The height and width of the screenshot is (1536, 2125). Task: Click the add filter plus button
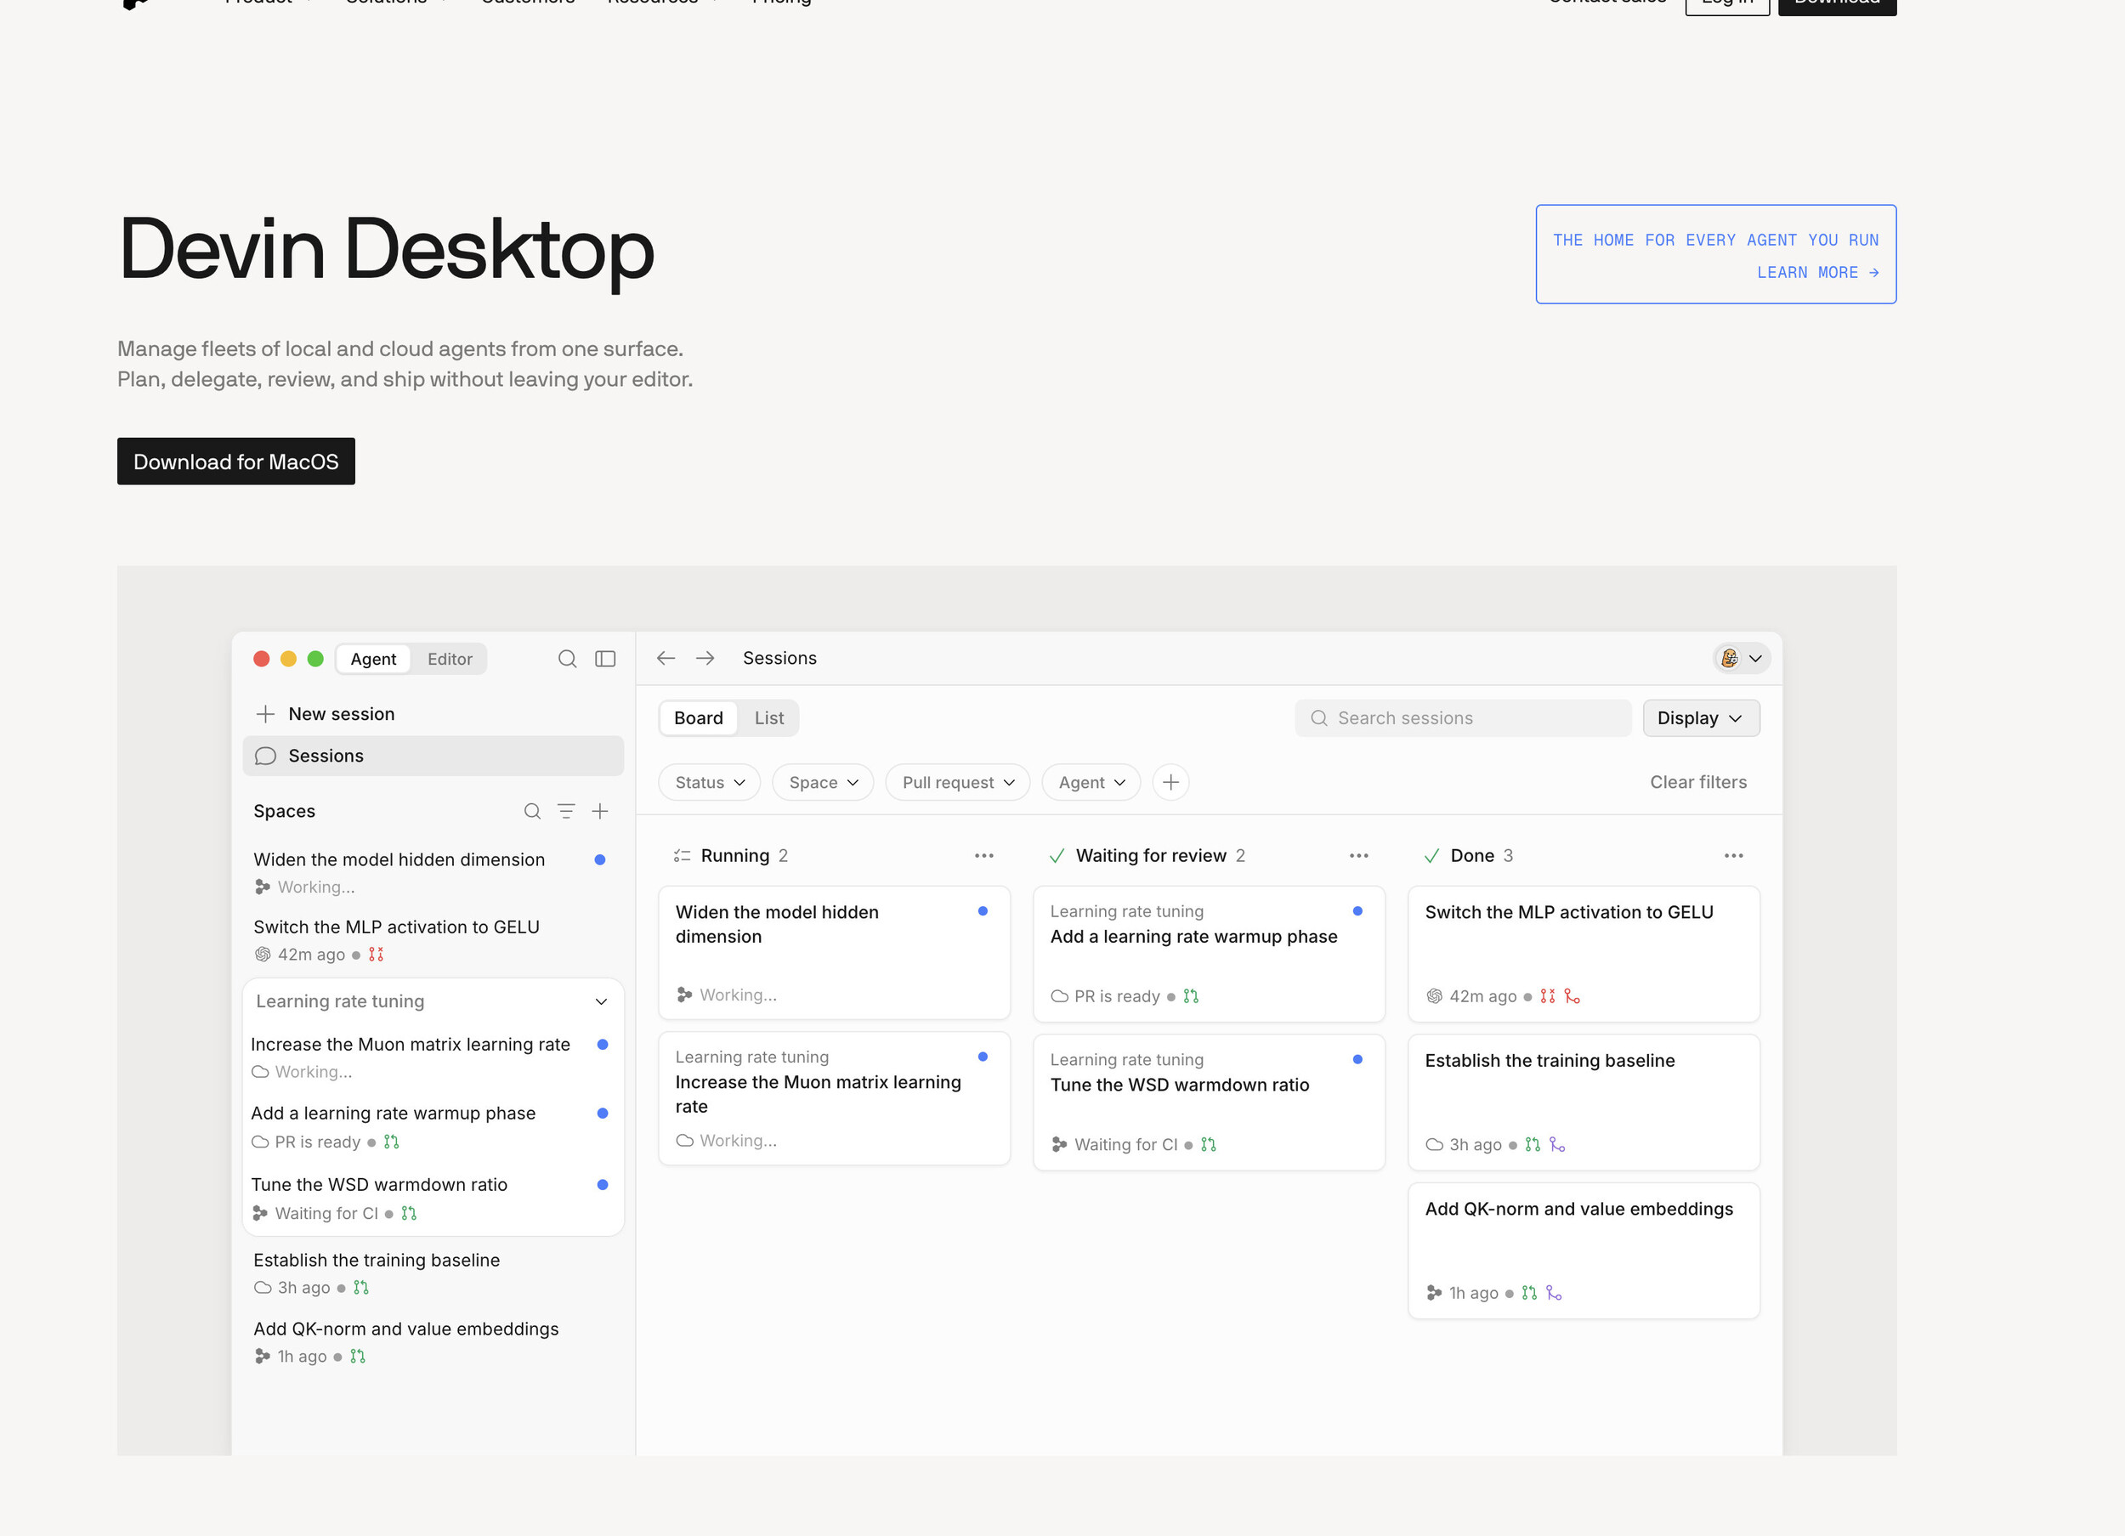pyautogui.click(x=1170, y=783)
